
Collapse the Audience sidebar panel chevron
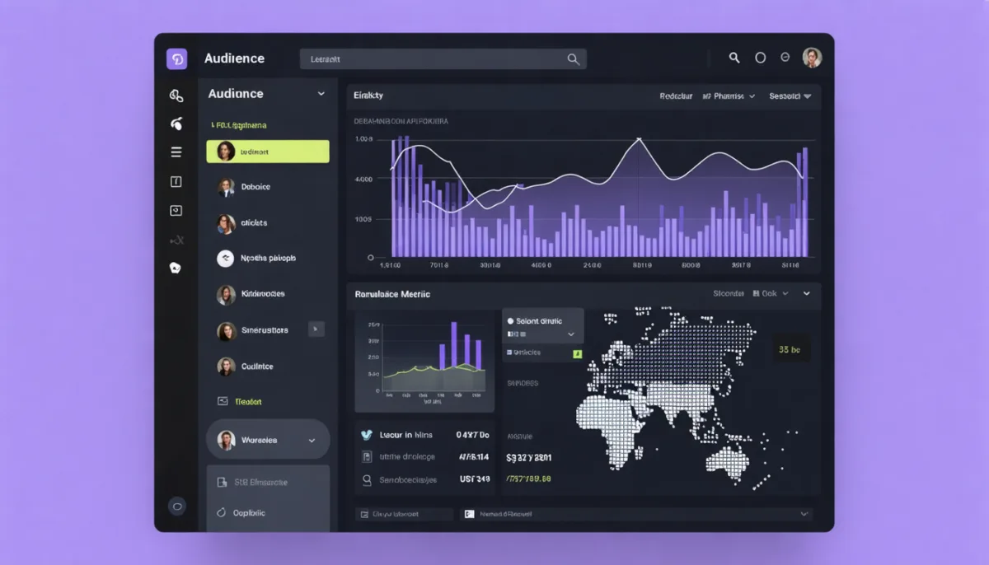(x=321, y=94)
